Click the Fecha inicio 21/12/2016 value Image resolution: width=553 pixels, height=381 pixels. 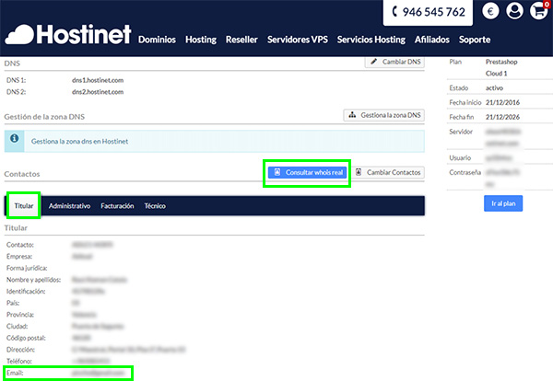(502, 102)
